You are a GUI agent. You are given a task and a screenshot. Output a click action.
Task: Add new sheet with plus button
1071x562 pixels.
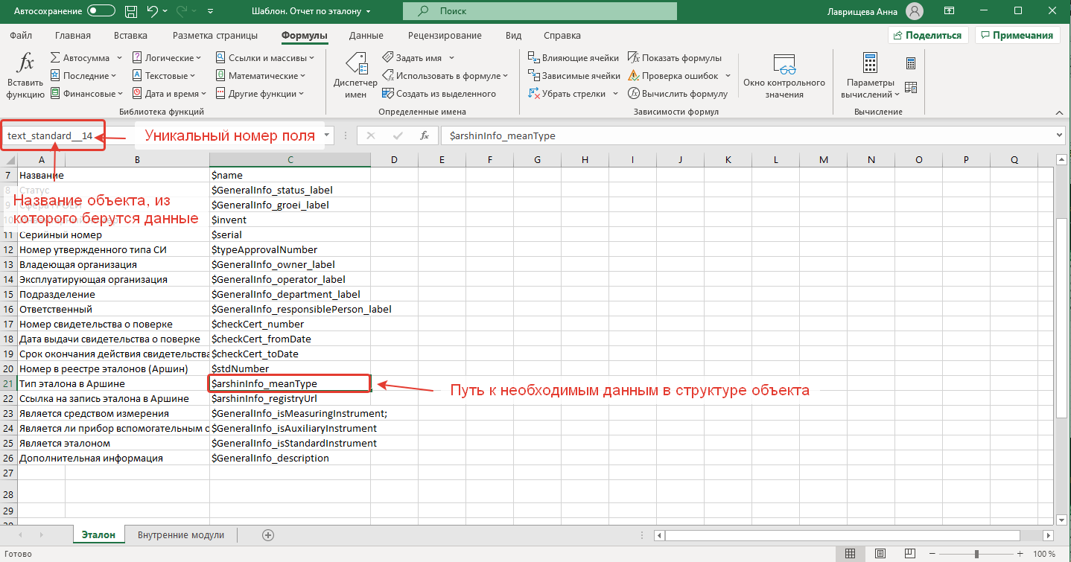(x=269, y=535)
